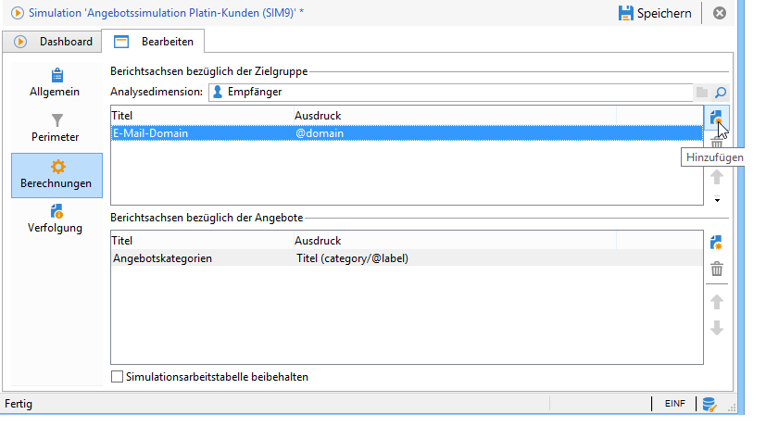Move Angebote axis up with arrow icon

click(x=716, y=302)
